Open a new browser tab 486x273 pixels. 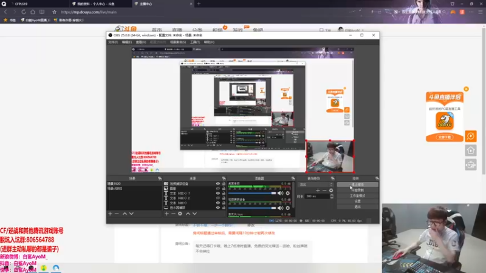point(199,4)
